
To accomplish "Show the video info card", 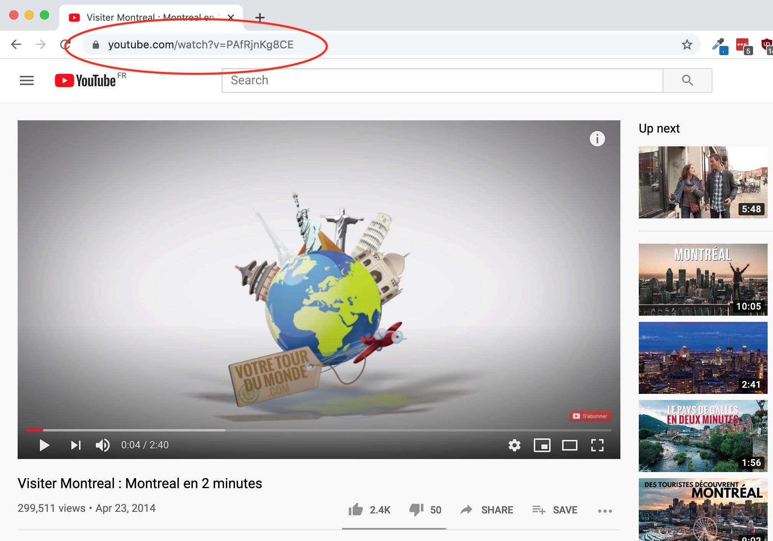I will (x=597, y=139).
